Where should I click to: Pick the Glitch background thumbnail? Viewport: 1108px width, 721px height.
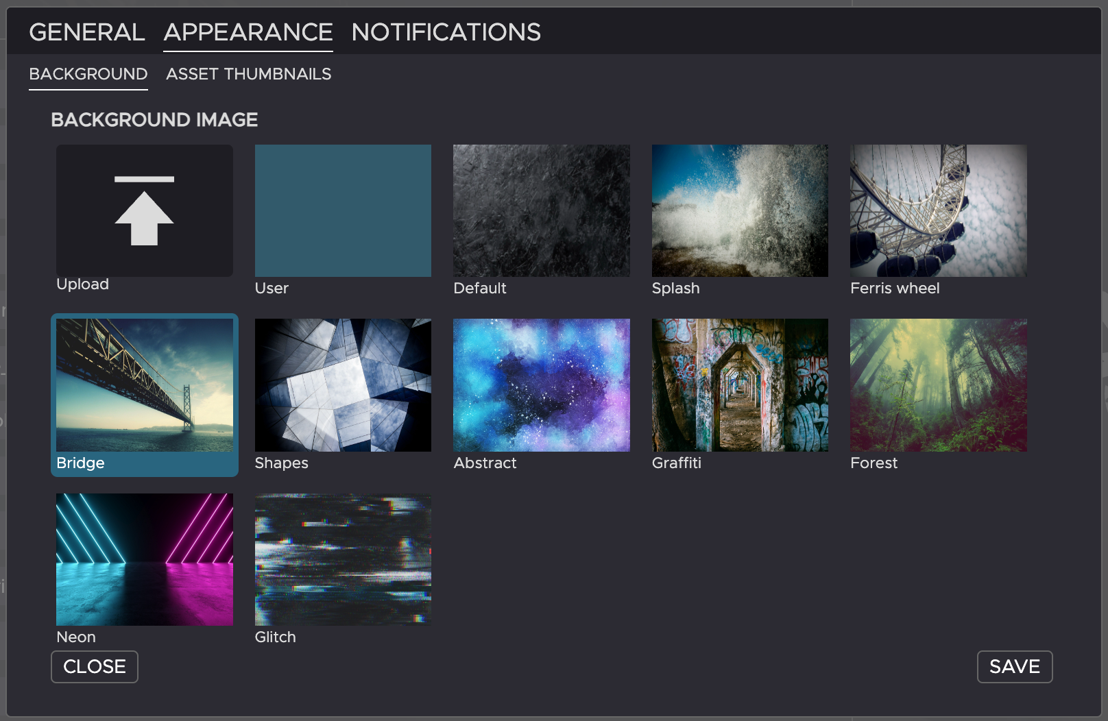tap(343, 559)
